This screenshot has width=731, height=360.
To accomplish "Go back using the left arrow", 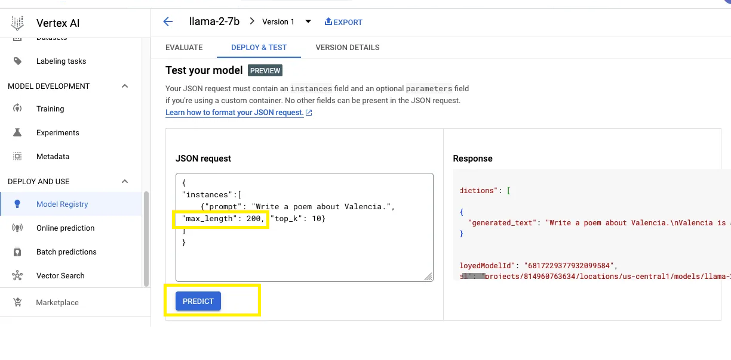I will tap(168, 21).
